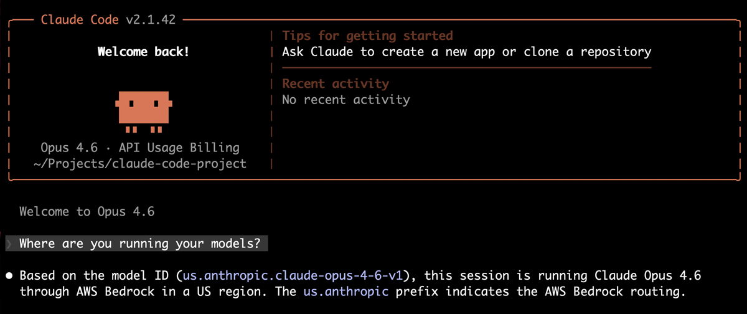
Task: Click the ~/Projects/claude-code-project path
Action: click(x=139, y=164)
